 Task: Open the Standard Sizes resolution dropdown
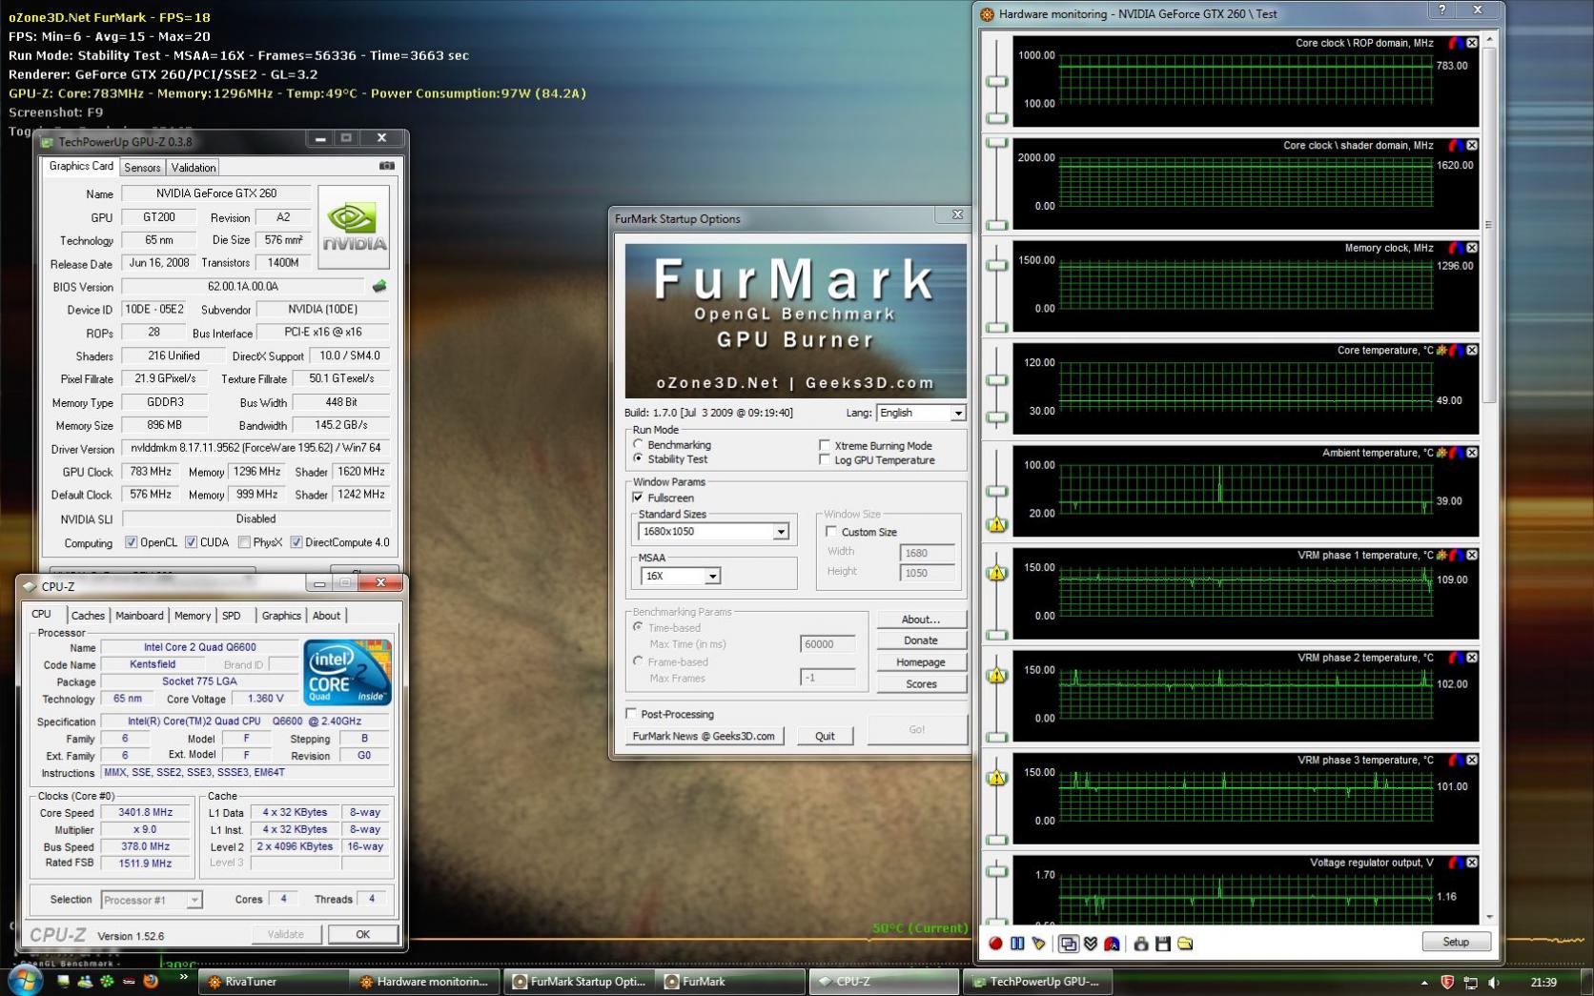click(781, 532)
